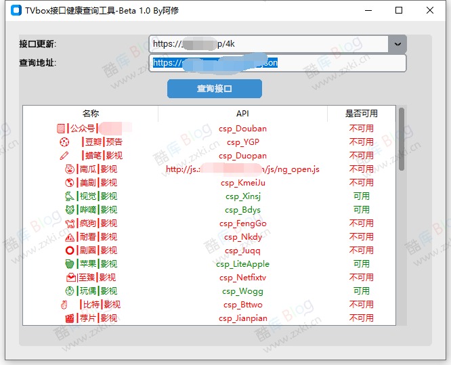The height and width of the screenshot is (365, 451).
Task: Click the csp_Wogg API cell
Action: [242, 291]
